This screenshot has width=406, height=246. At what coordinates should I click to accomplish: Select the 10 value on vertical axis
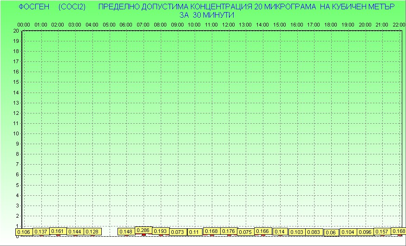click(x=16, y=133)
